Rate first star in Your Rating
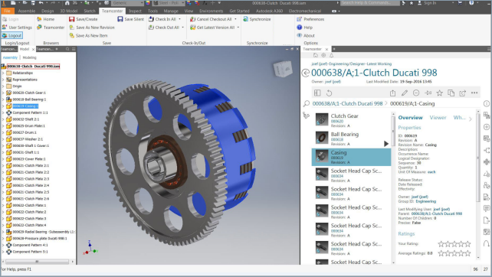 click(x=441, y=244)
